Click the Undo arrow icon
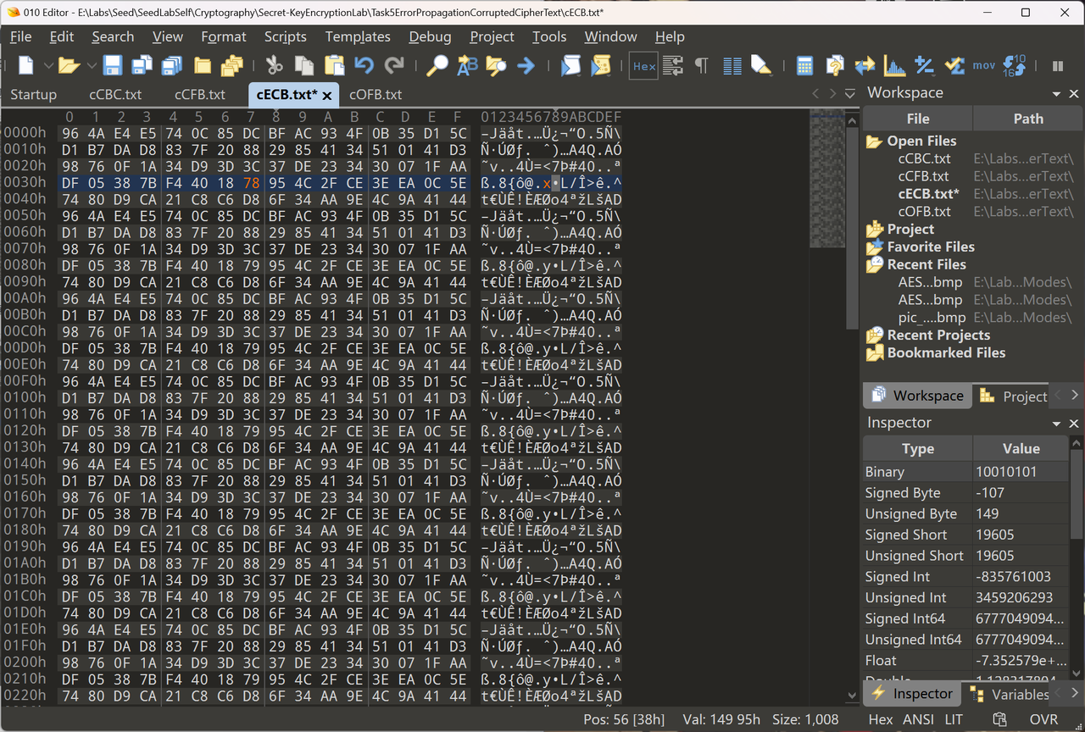The image size is (1085, 732). (364, 65)
